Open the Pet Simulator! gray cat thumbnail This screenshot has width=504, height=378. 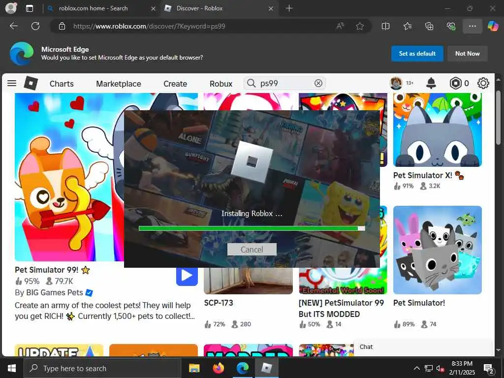438,250
